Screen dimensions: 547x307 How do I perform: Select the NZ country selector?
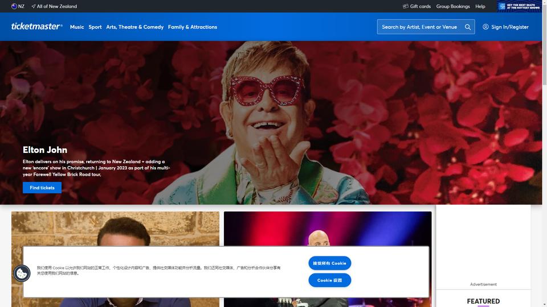tap(18, 6)
